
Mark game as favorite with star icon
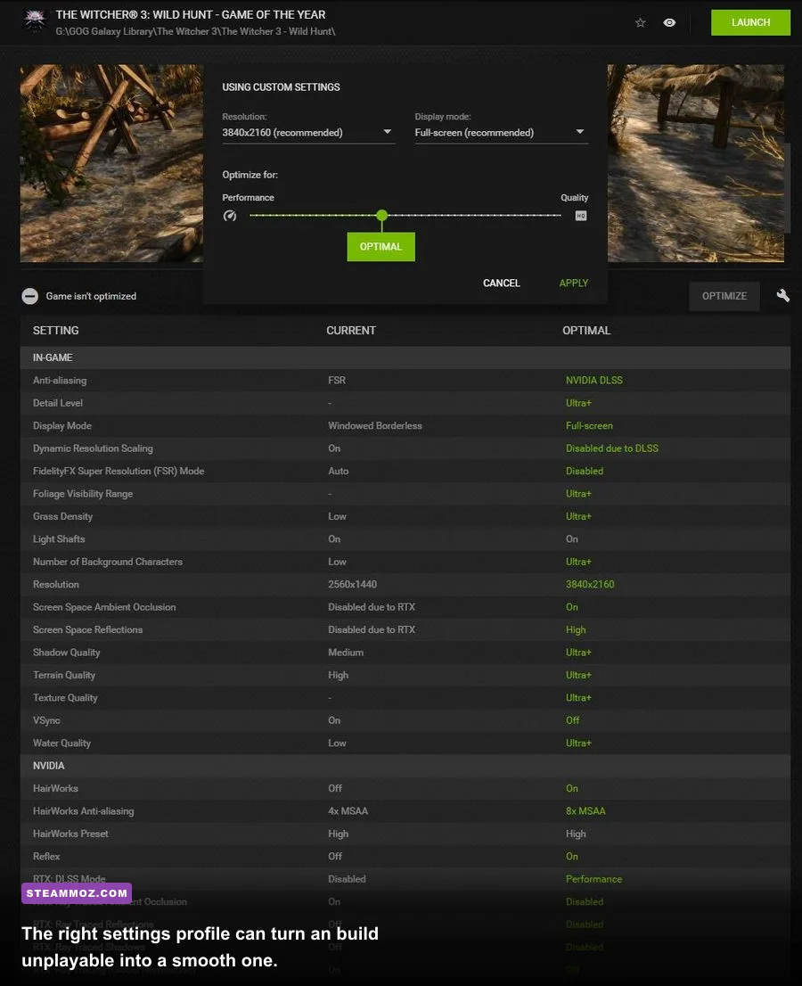tap(641, 22)
